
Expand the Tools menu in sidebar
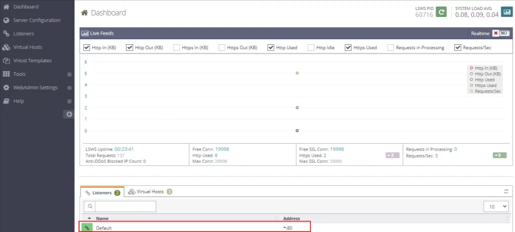coord(69,74)
